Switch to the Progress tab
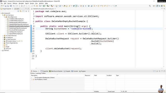The image size is (166, 93). 82,71
